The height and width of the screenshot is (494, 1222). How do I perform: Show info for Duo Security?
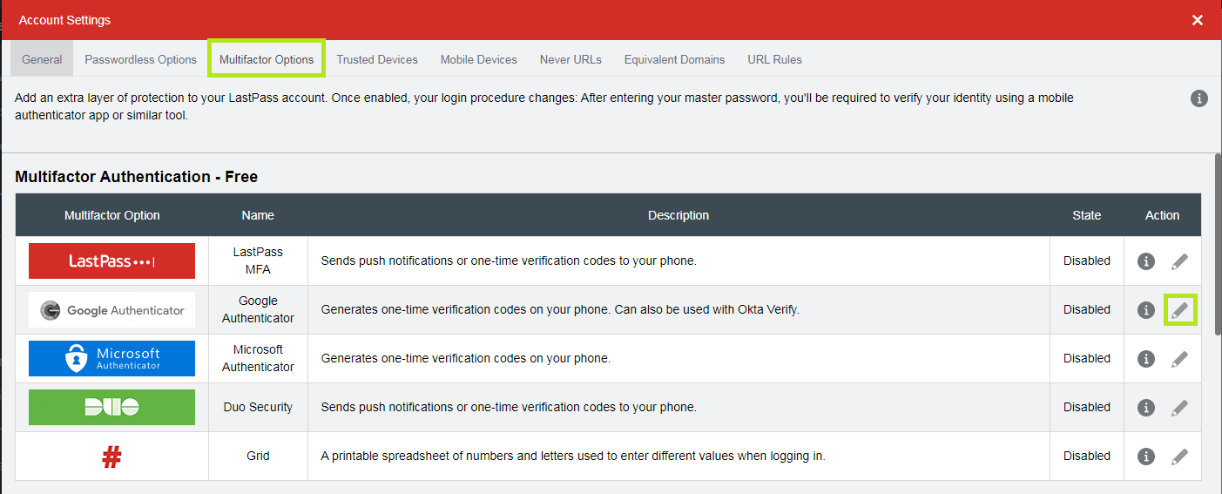pyautogui.click(x=1146, y=408)
